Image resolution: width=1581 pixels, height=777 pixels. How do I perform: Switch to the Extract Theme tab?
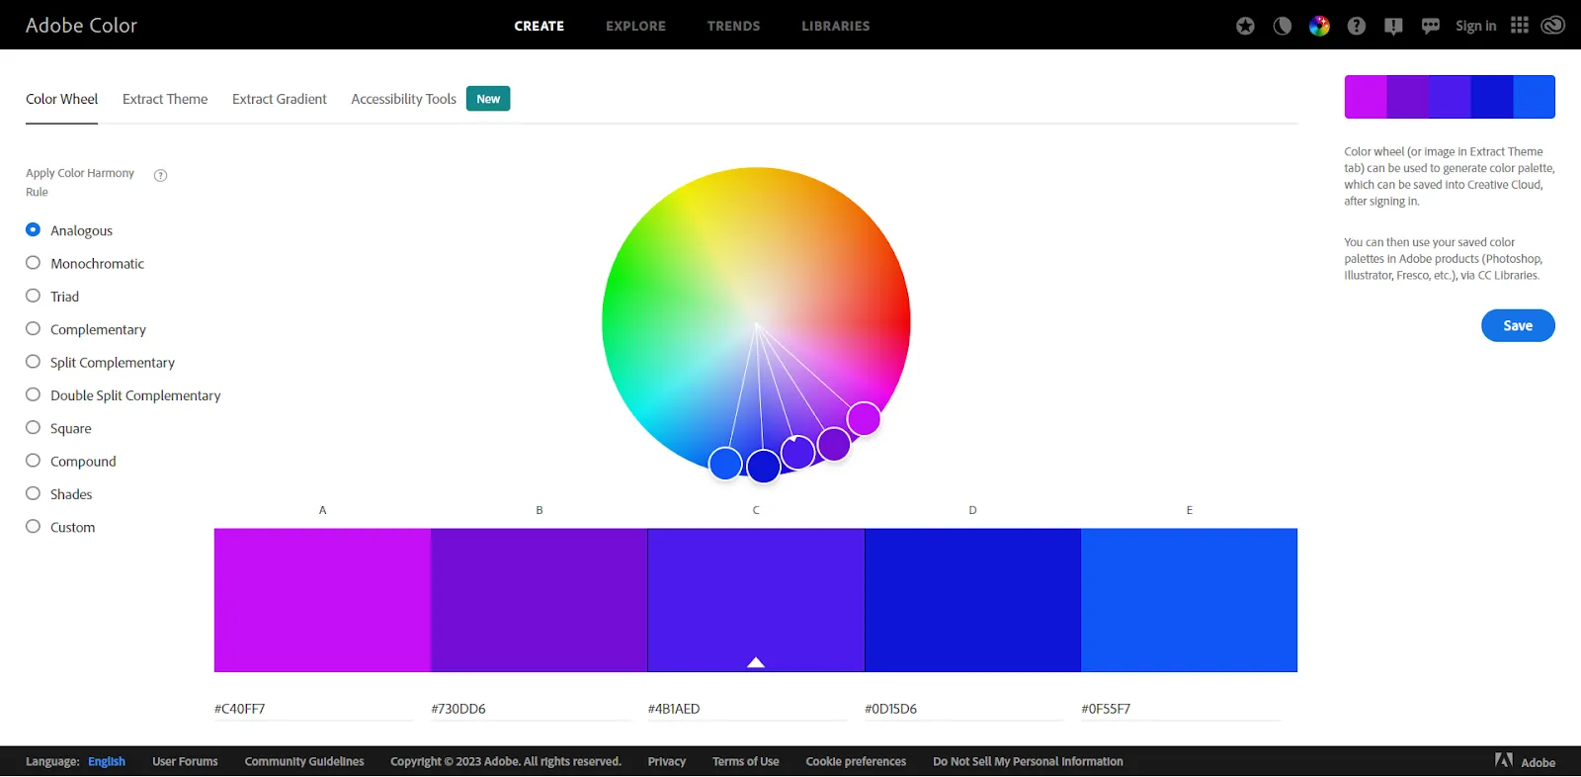[165, 99]
